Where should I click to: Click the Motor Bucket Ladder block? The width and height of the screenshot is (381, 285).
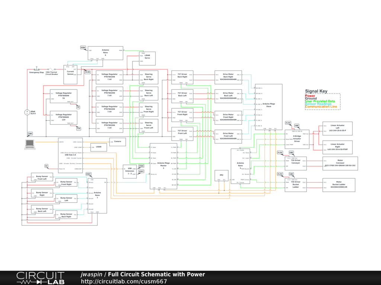pyautogui.click(x=339, y=185)
